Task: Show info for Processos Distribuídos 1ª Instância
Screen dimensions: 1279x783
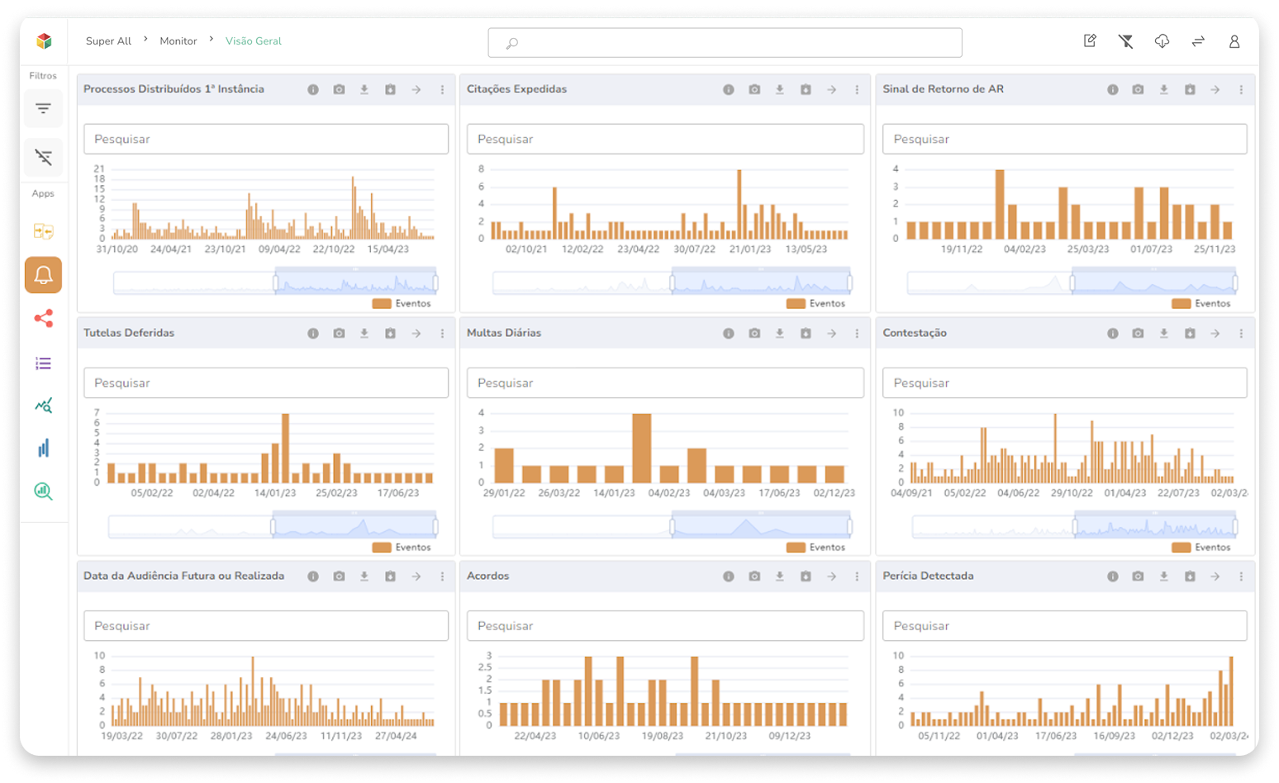Action: 313,89
